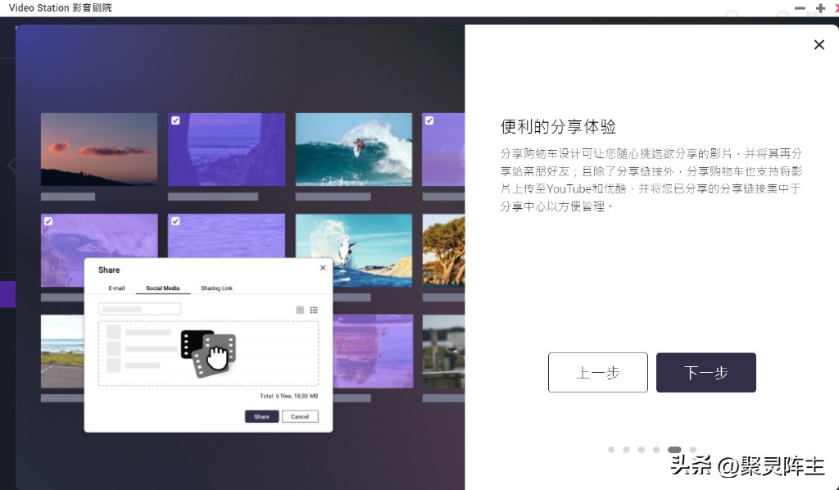
Task: Click the search input in the Share dialog
Action: coord(139,309)
